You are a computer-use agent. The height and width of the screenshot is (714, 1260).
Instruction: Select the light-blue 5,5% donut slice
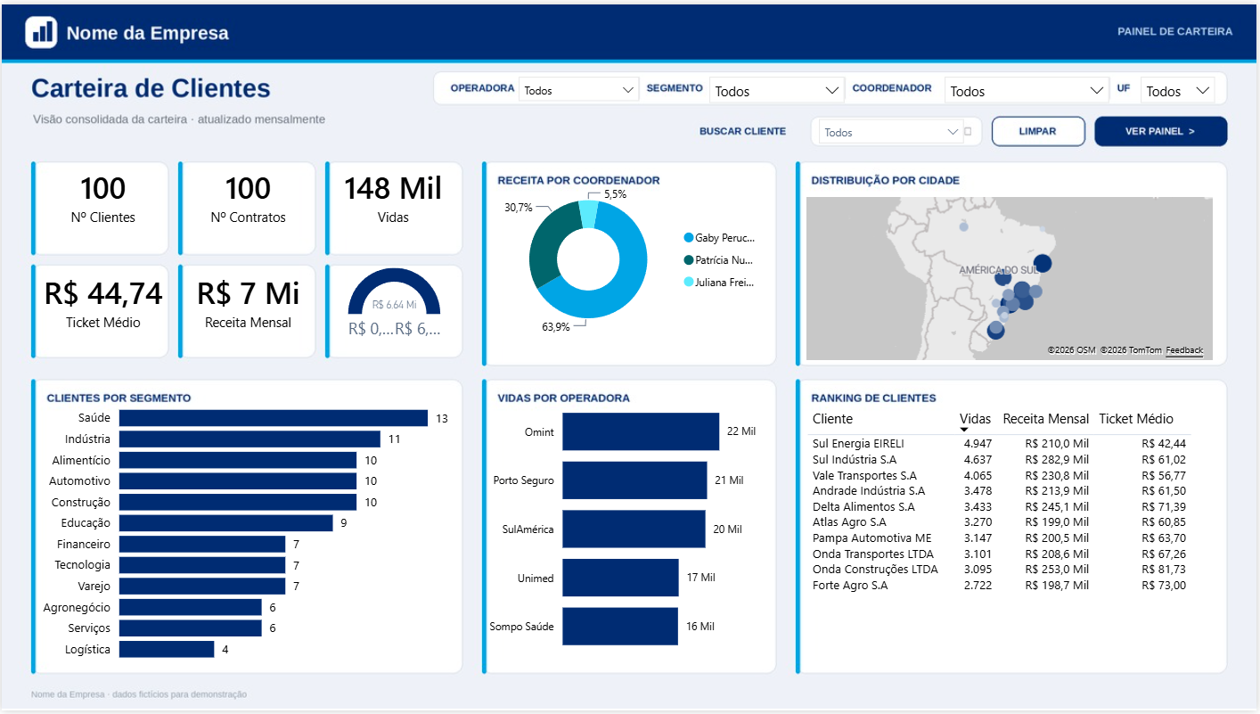(x=588, y=213)
